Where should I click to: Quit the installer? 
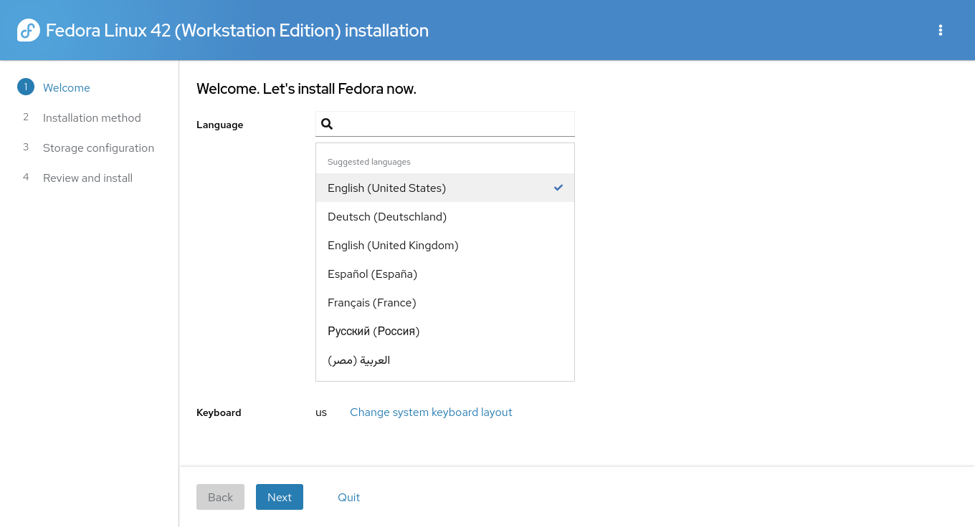(349, 497)
